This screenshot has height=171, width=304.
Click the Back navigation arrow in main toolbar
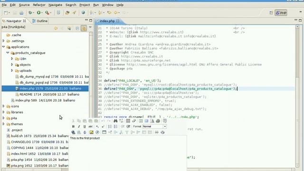(116, 13)
